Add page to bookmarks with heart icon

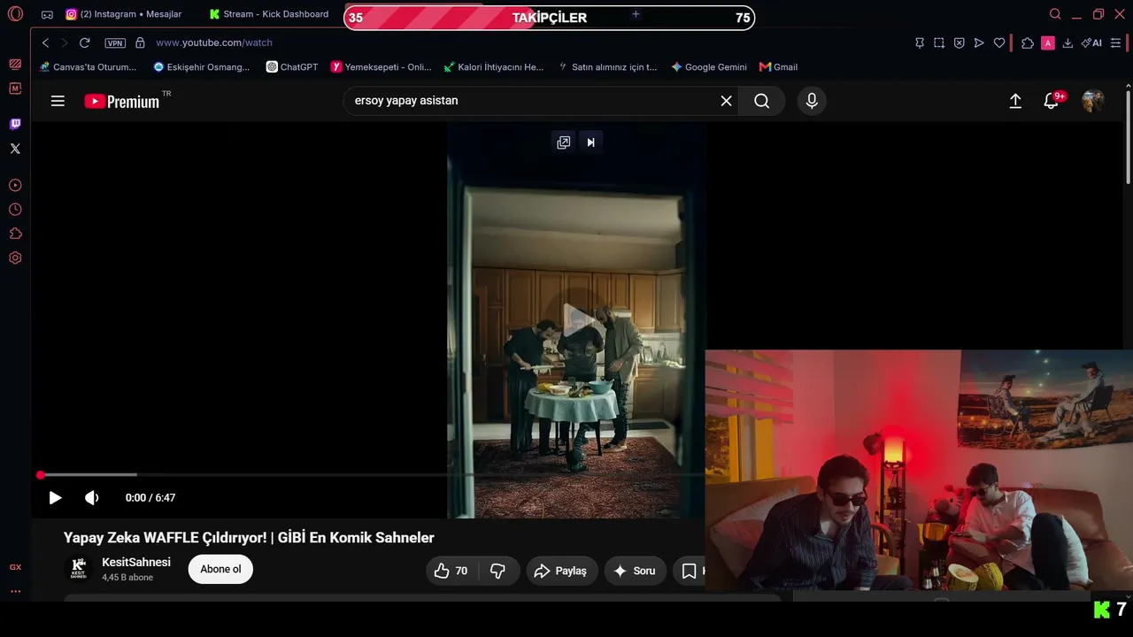(x=999, y=42)
